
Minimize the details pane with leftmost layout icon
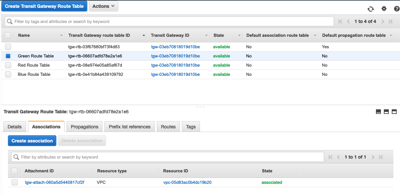(378, 112)
